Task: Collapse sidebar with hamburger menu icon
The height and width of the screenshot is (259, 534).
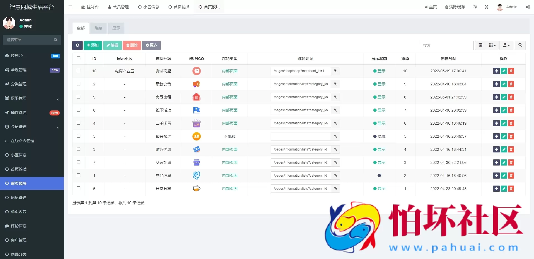Action: 70,7
